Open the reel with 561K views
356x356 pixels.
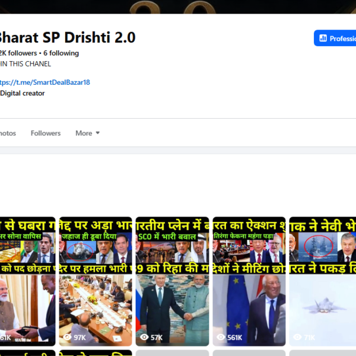249,281
